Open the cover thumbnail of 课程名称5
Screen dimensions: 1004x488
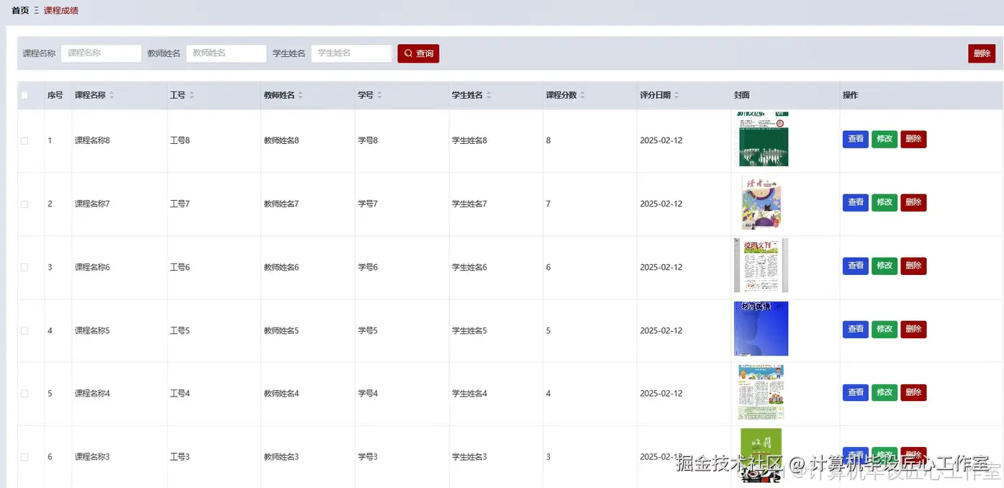[761, 329]
